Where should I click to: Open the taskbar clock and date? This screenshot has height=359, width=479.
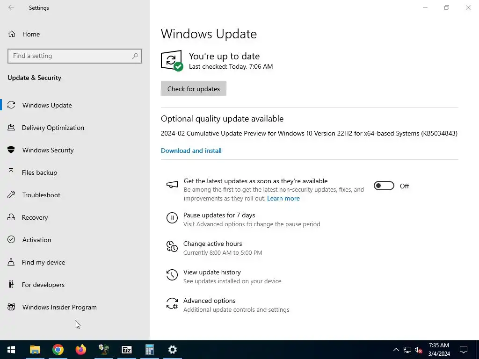[439, 350]
